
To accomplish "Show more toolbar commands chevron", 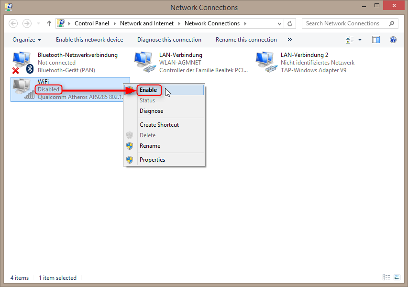I will coord(290,40).
